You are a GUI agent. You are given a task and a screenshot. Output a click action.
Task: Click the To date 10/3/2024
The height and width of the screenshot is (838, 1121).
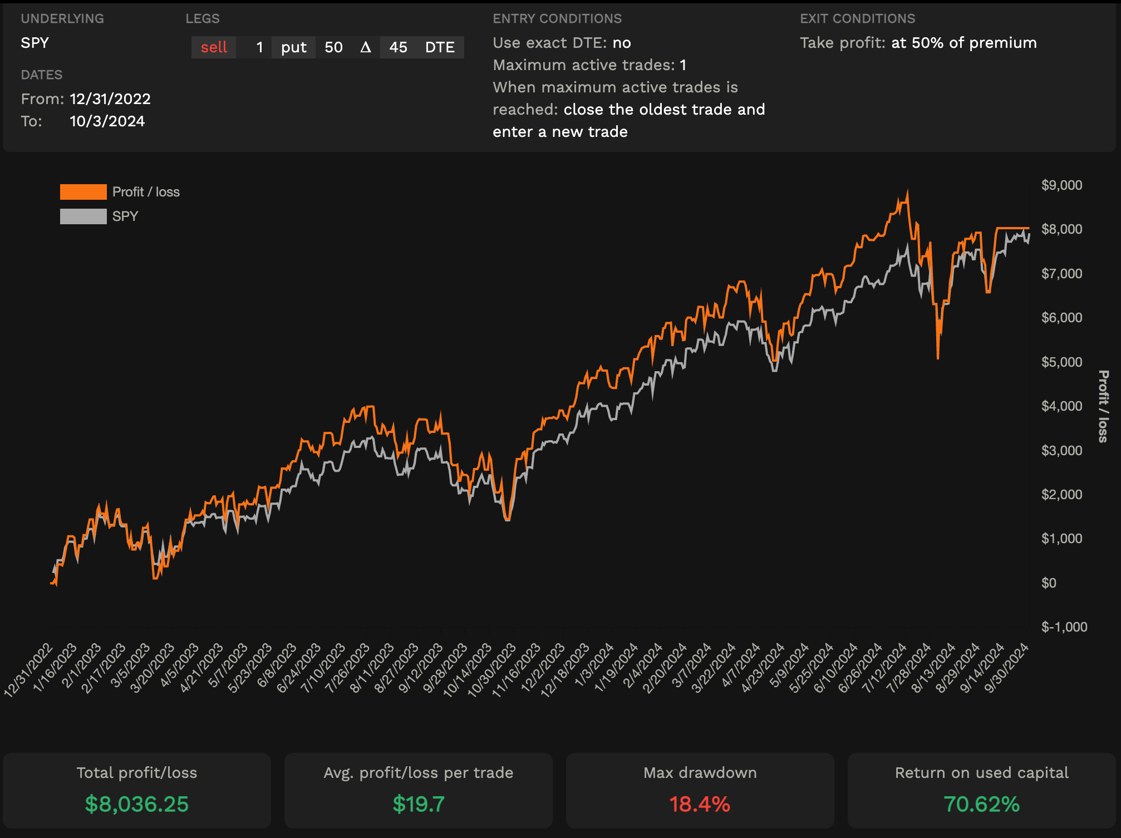107,121
